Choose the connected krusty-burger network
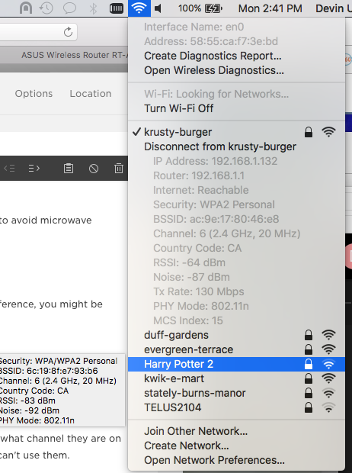This screenshot has width=352, height=473. (x=237, y=132)
